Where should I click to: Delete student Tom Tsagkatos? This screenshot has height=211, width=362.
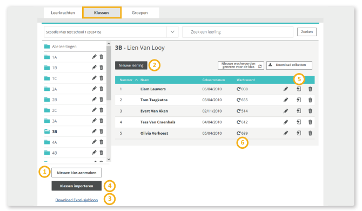[x=310, y=100]
